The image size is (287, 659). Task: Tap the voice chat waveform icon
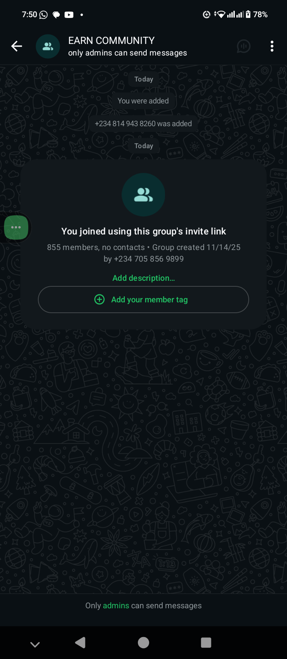point(243,46)
